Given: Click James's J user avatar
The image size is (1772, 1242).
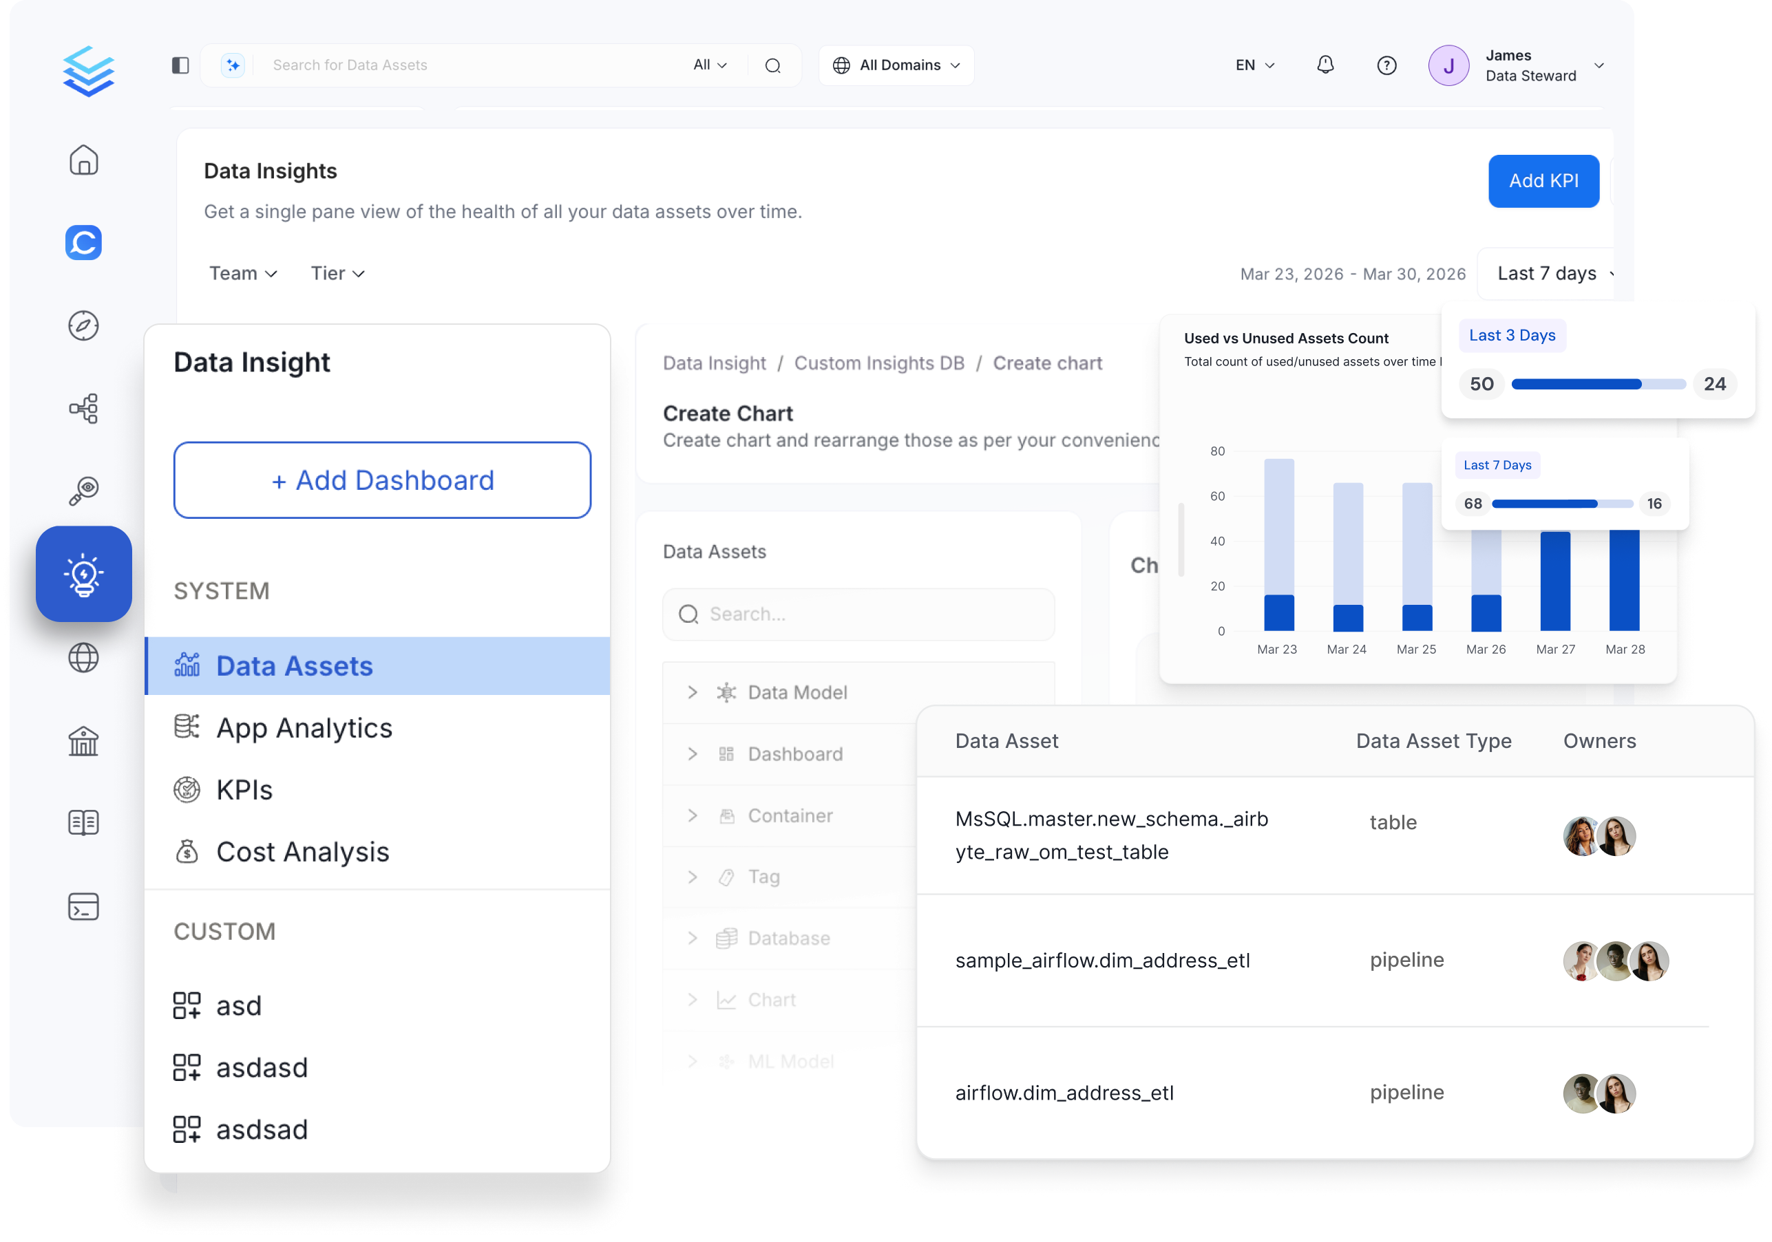Looking at the screenshot, I should [x=1448, y=65].
